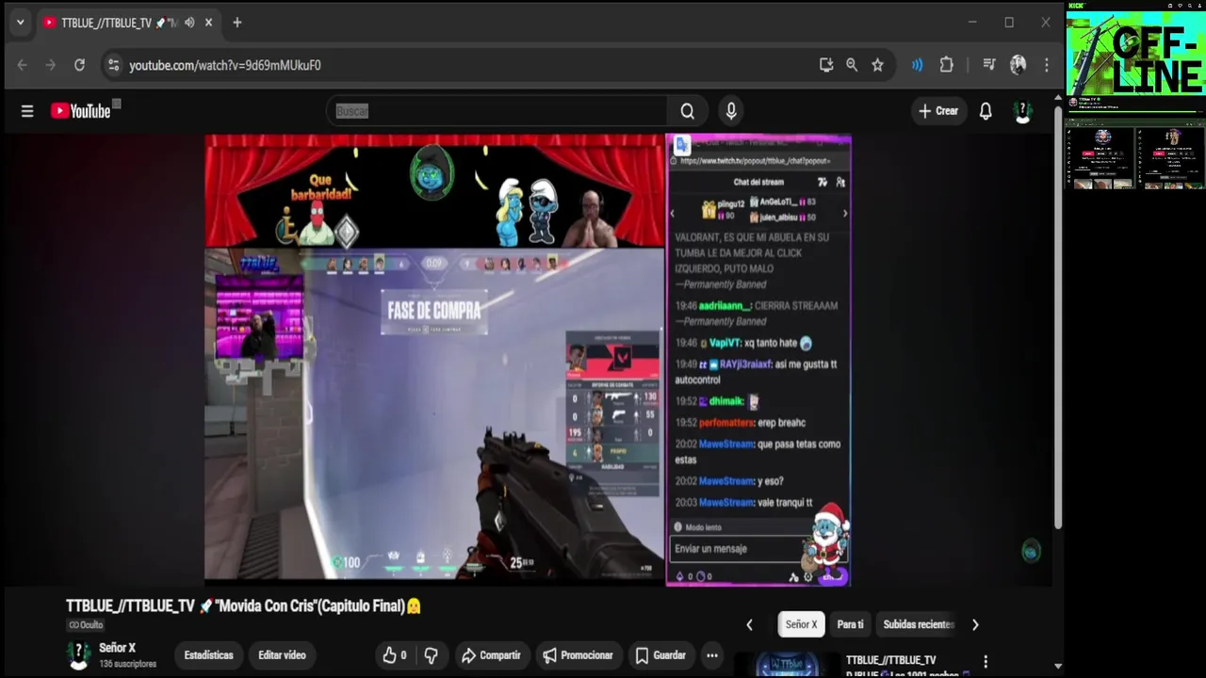
Task: Go forward in browser history
Action: pyautogui.click(x=51, y=65)
